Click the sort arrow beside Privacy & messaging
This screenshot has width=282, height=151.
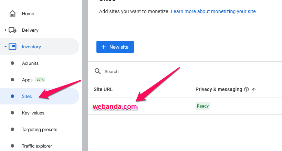pyautogui.click(x=254, y=90)
